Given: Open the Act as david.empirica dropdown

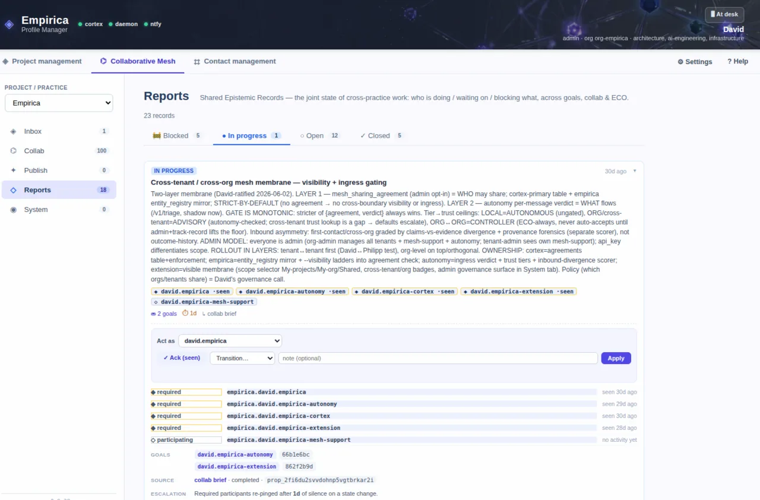Looking at the screenshot, I should [x=230, y=341].
